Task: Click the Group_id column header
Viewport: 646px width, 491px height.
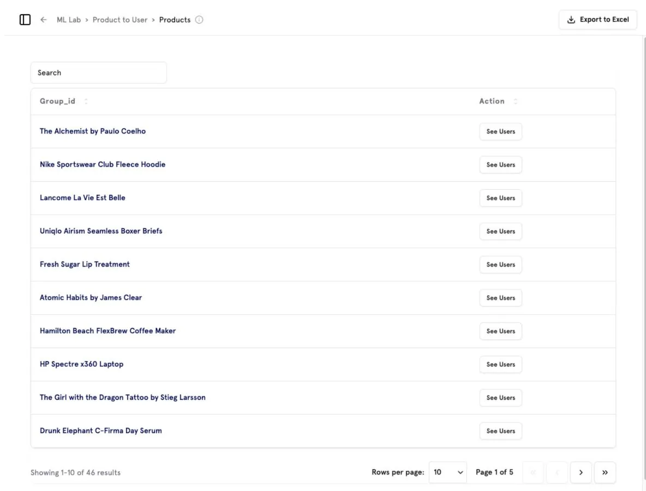Action: coord(58,101)
